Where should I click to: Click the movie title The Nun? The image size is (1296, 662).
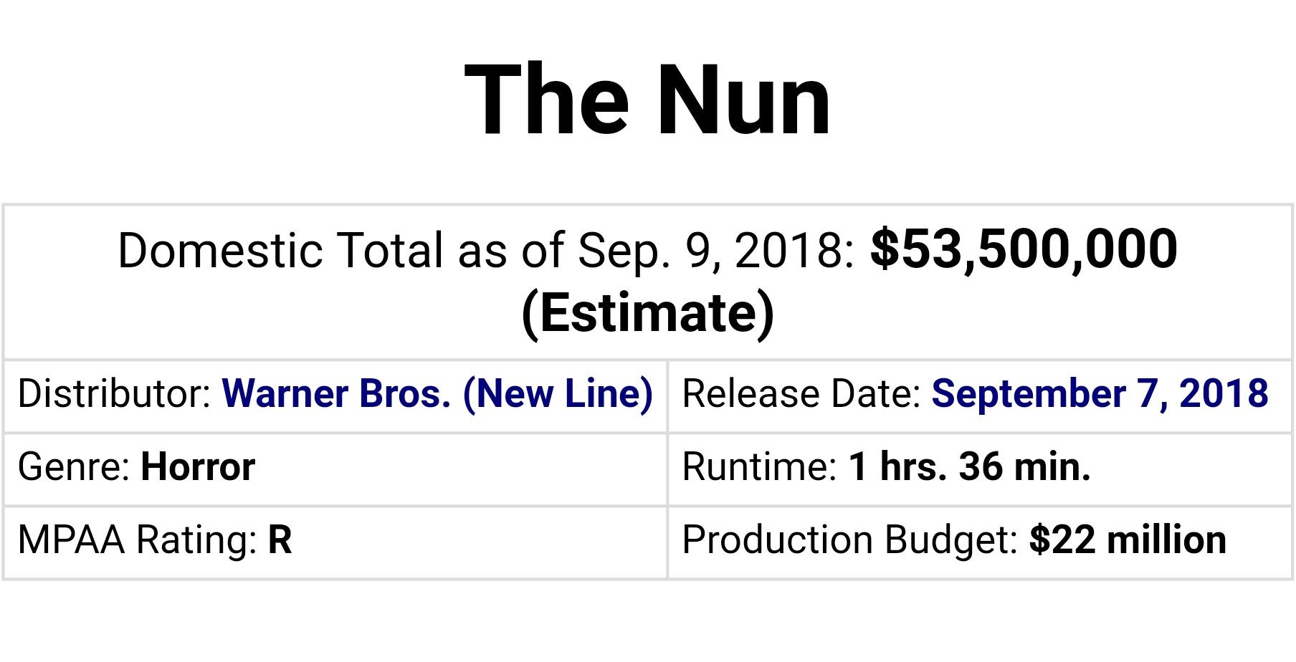point(648,99)
